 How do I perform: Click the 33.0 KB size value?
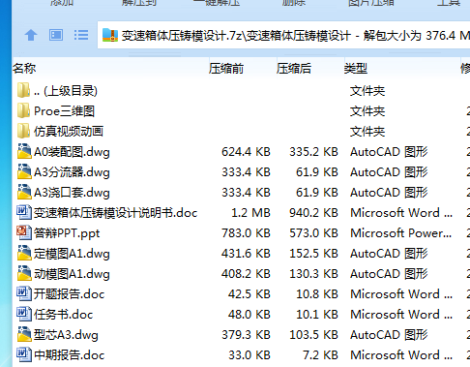tap(250, 355)
